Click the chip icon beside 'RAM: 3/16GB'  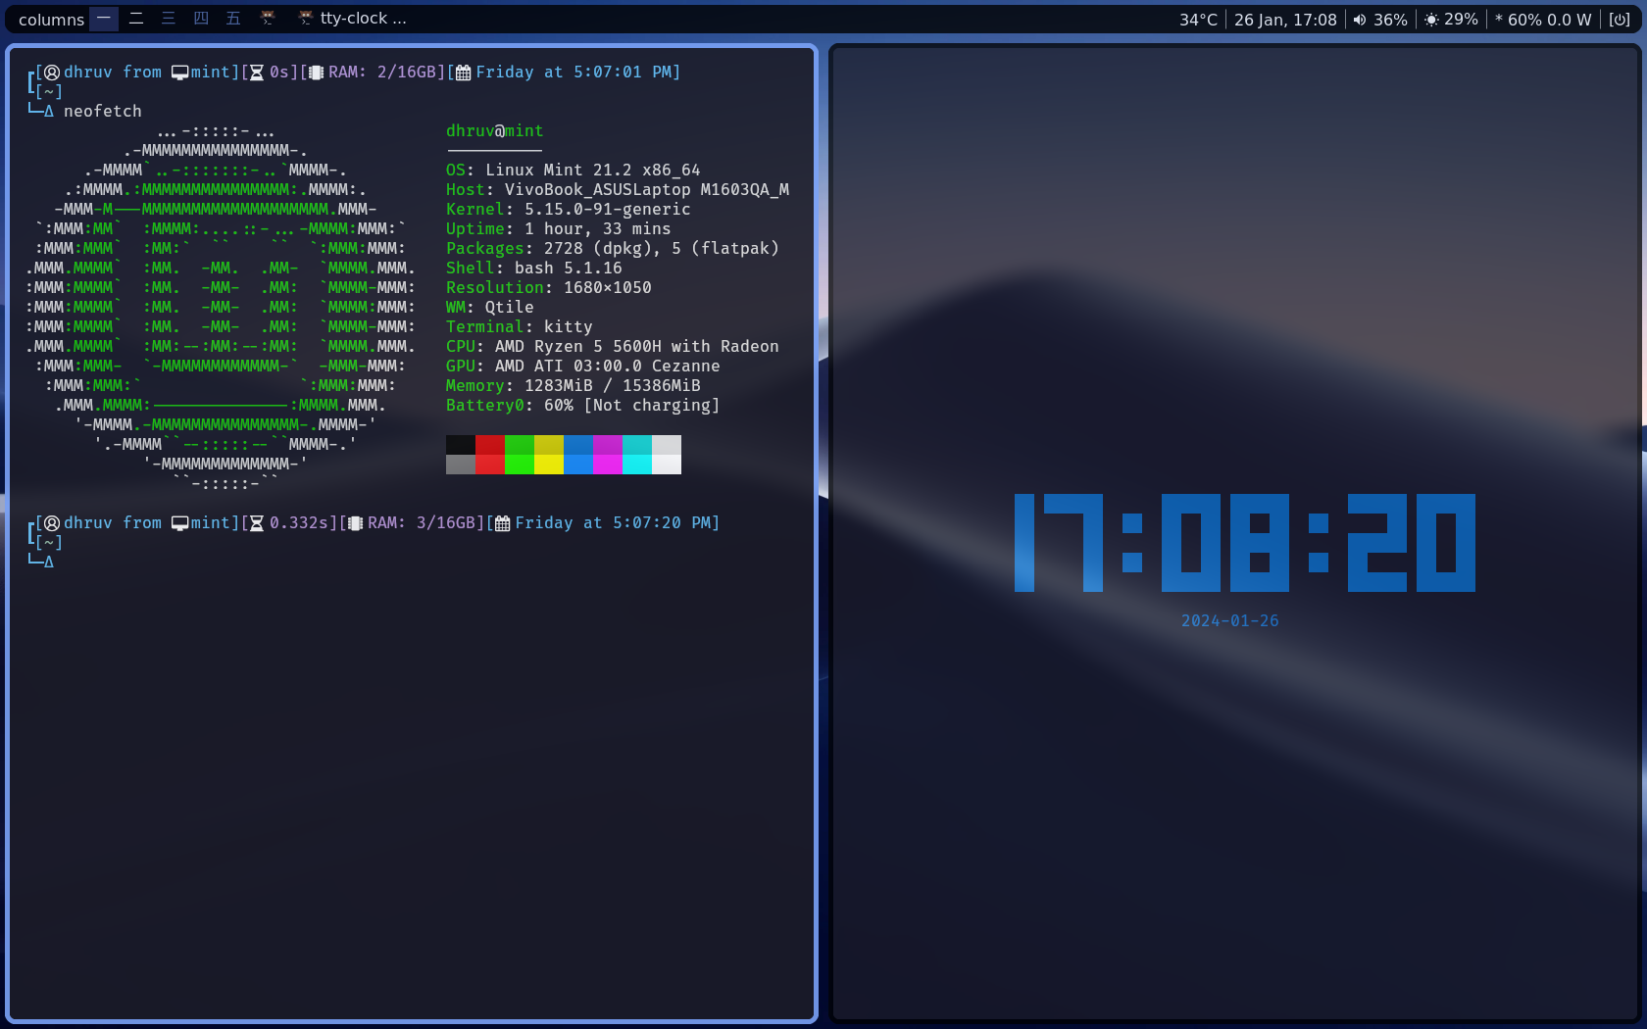click(356, 523)
